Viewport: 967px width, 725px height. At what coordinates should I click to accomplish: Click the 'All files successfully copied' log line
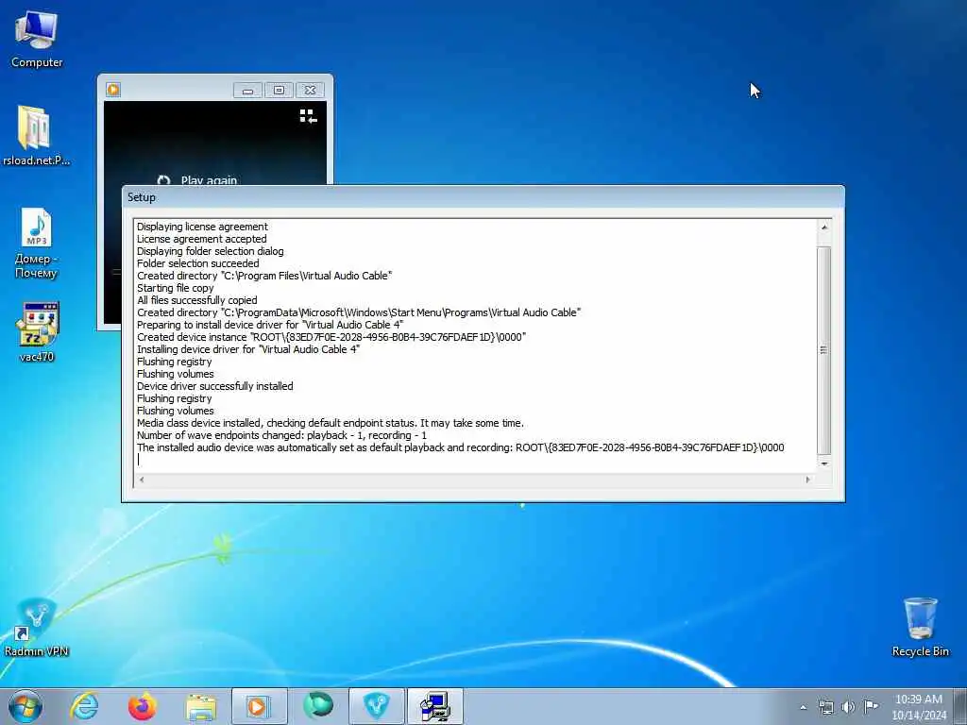coord(196,300)
